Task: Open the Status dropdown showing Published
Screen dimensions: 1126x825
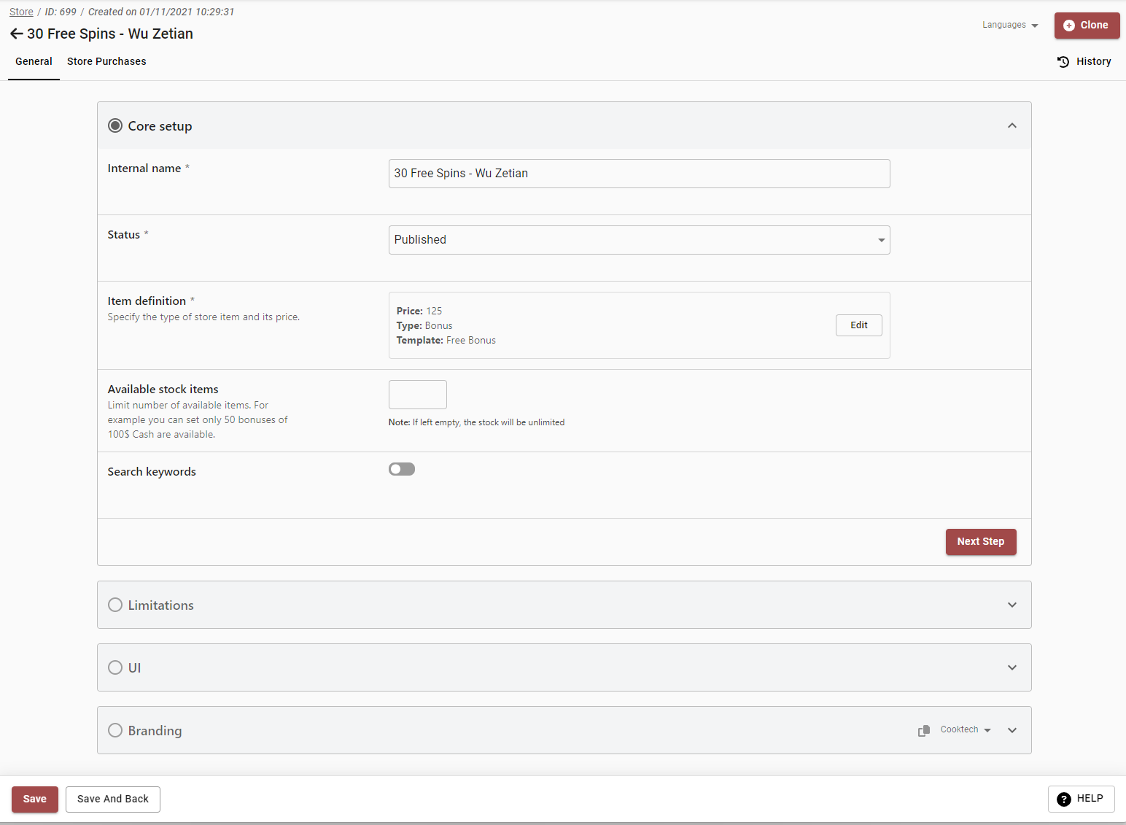Action: coord(639,240)
